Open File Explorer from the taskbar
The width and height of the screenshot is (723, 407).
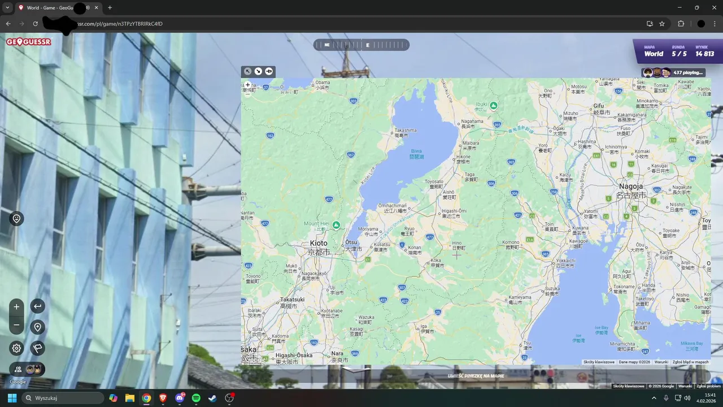(130, 398)
